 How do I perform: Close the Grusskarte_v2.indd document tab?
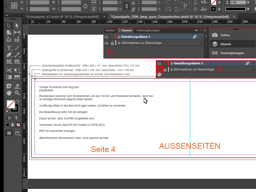104,17
